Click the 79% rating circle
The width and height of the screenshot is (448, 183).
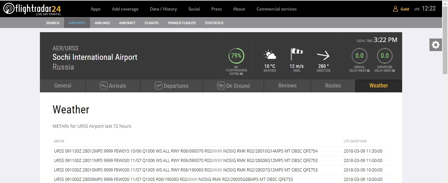[x=236, y=56]
